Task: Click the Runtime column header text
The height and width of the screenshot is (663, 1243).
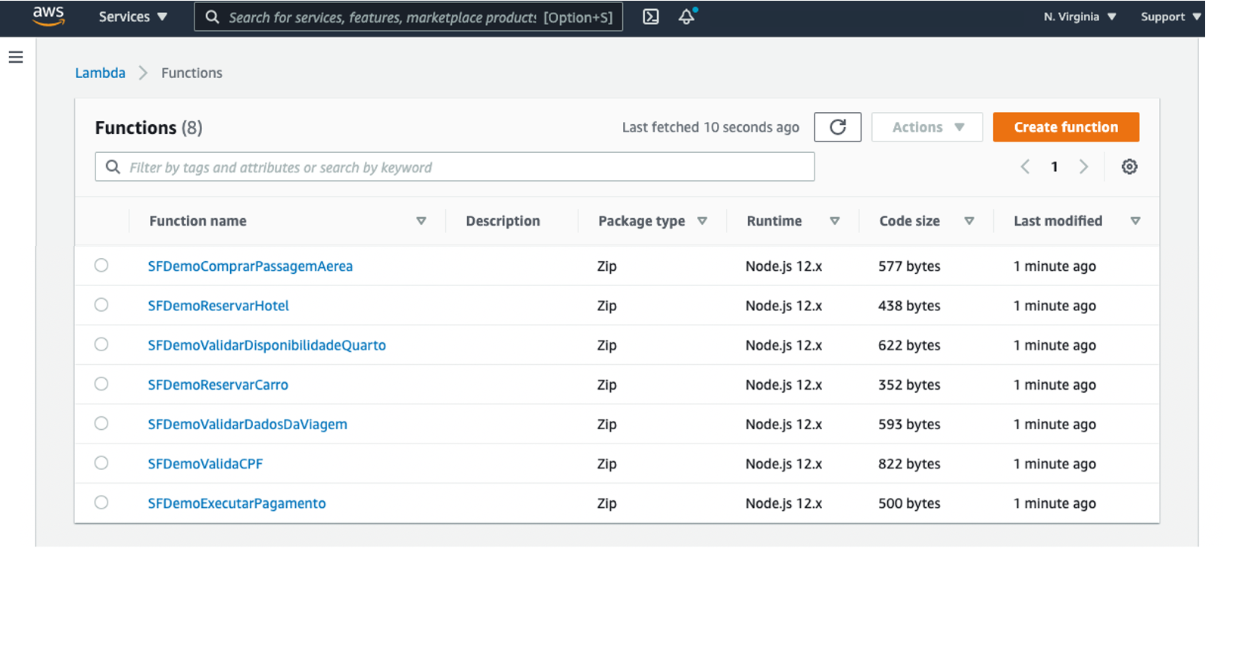Action: [774, 221]
